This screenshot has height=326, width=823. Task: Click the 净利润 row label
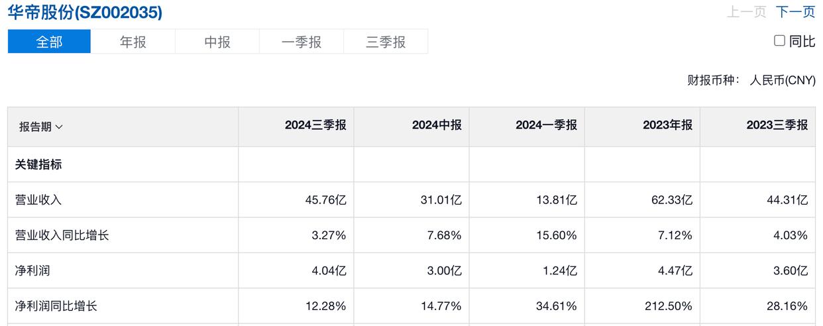[34, 270]
